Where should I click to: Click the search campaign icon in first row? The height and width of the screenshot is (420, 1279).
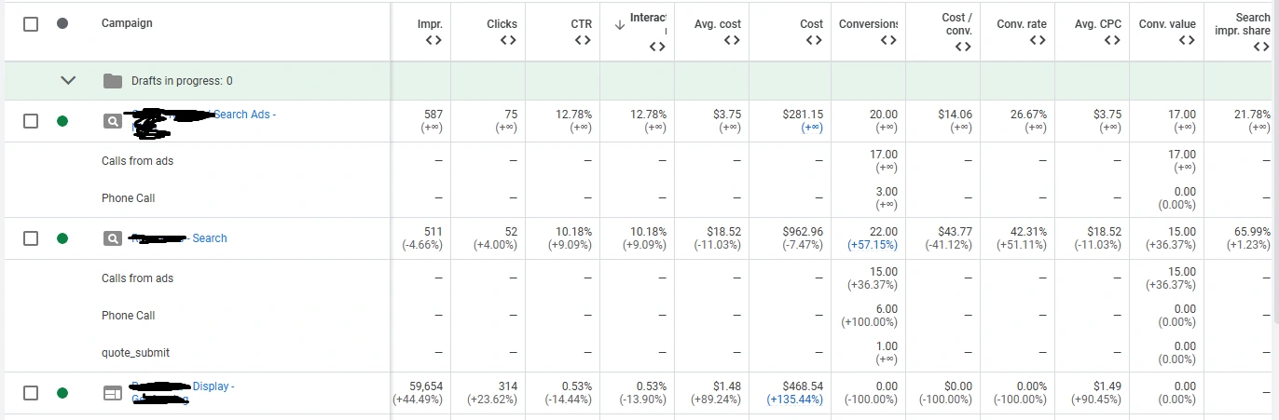112,121
